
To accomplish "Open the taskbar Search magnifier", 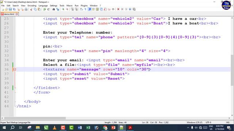I will point(12,128).
